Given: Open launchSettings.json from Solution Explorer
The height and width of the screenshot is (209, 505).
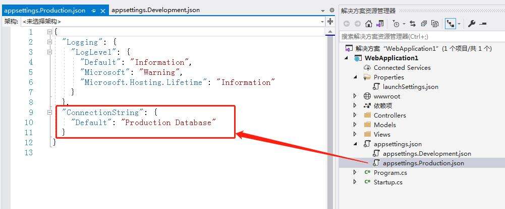Looking at the screenshot, I should coord(410,86).
